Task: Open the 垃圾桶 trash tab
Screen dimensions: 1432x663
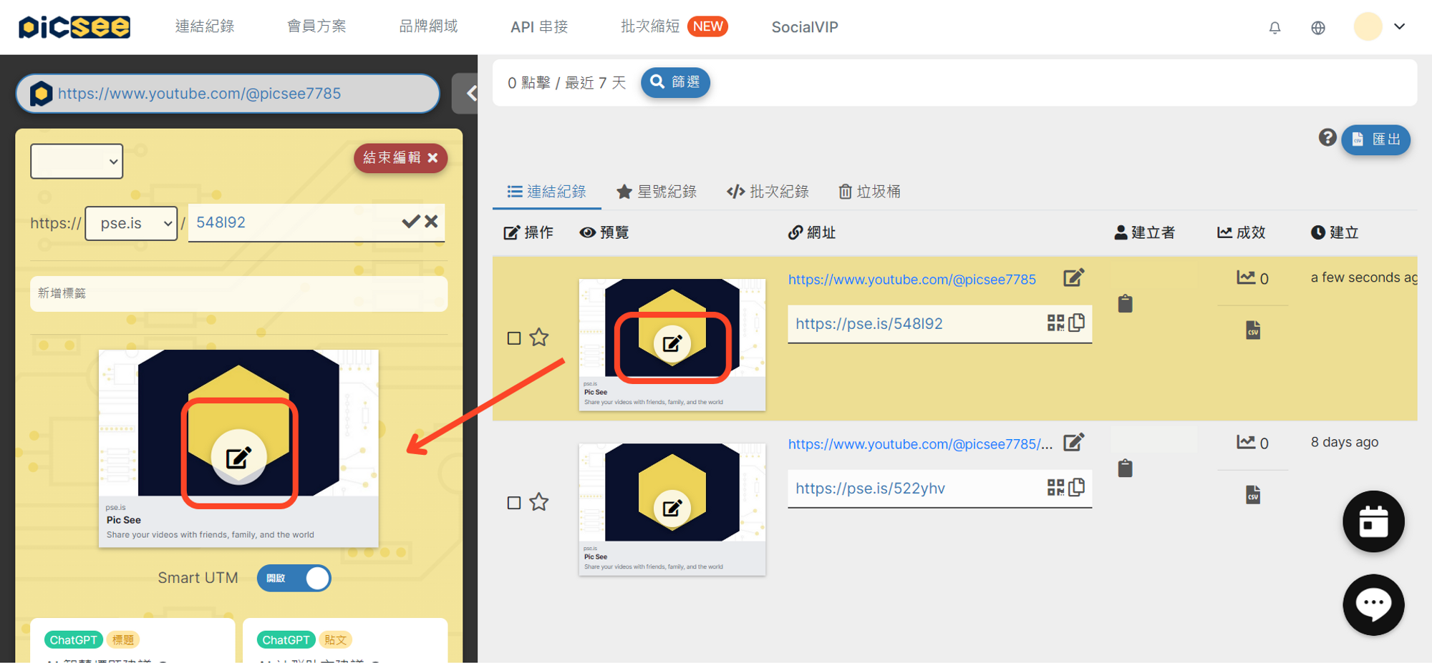Action: pos(869,192)
